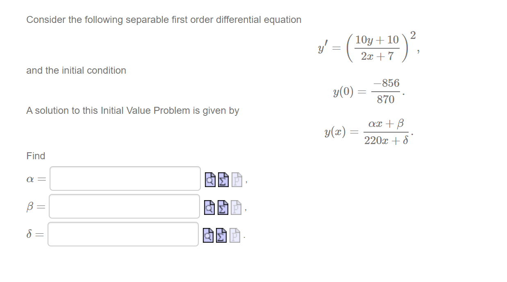Focus the delta answer input box
The image size is (507, 282).
[x=123, y=234]
